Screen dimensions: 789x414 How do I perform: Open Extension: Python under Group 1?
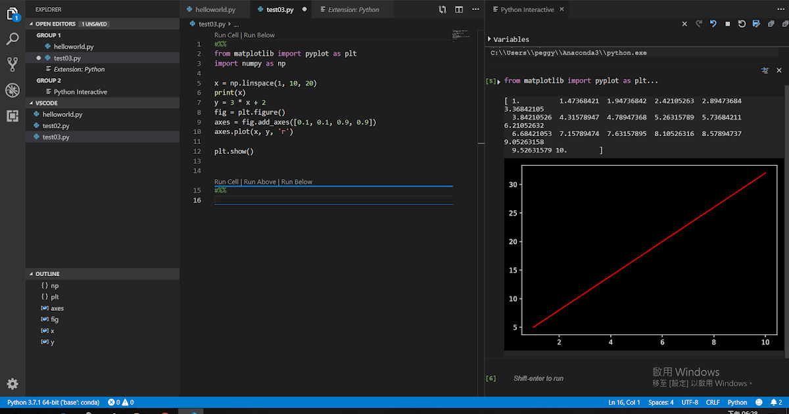point(102,69)
